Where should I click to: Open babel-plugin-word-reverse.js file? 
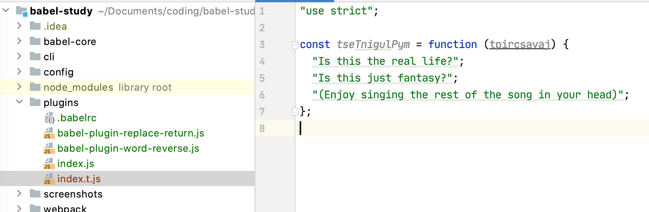coord(128,148)
